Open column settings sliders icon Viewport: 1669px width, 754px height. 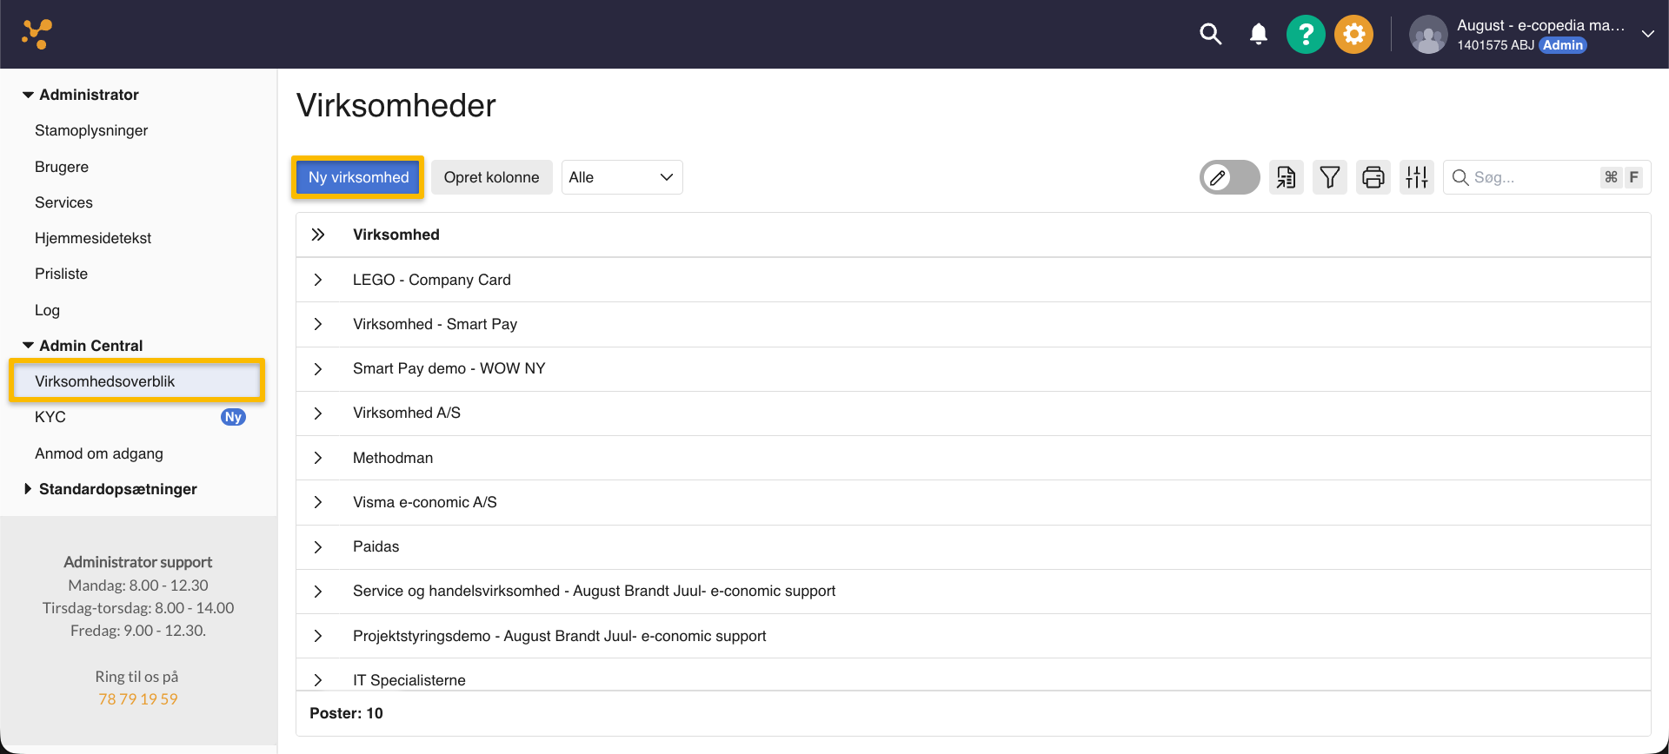point(1416,177)
